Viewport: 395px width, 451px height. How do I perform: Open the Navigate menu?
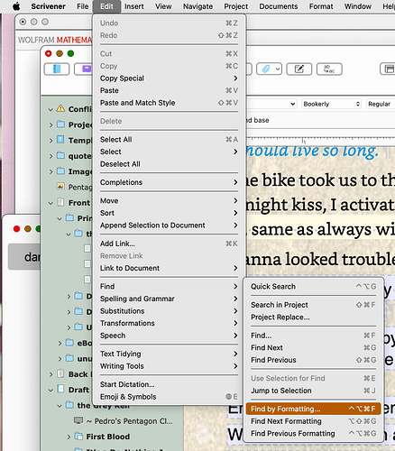point(197,6)
